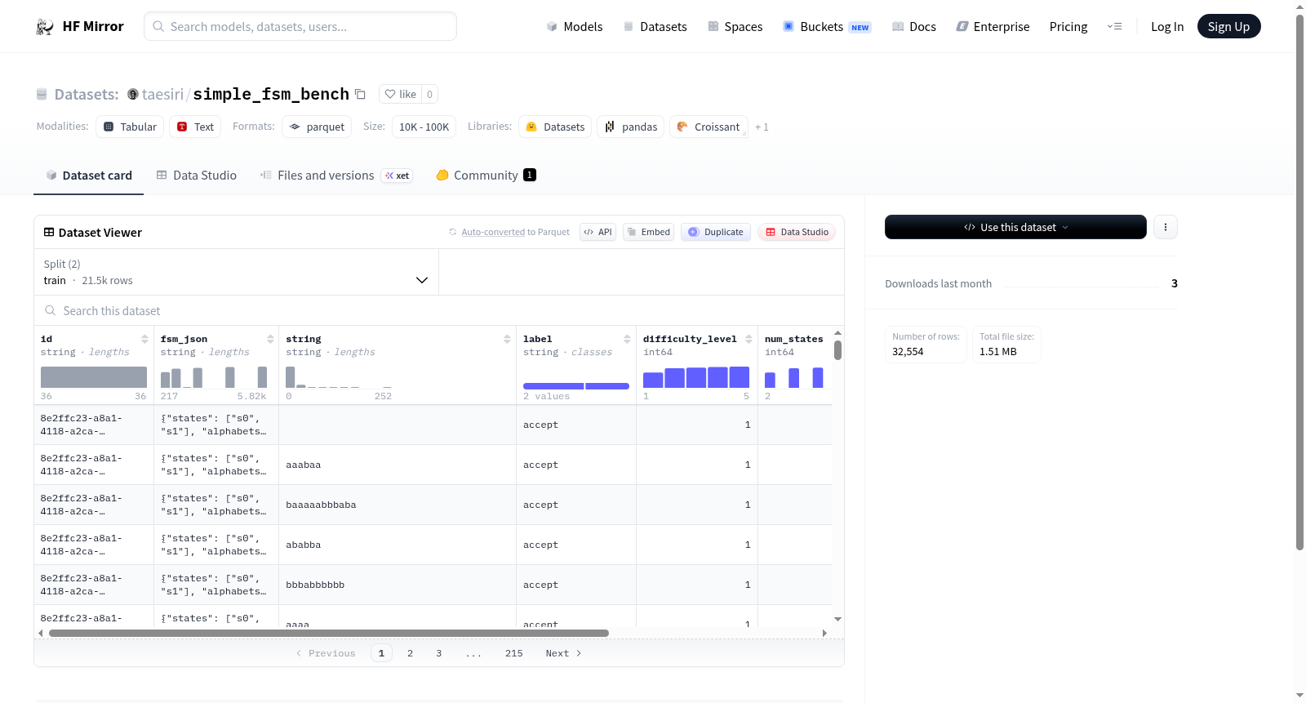Focus the top search models field
Image resolution: width=1306 pixels, height=703 pixels.
[300, 26]
